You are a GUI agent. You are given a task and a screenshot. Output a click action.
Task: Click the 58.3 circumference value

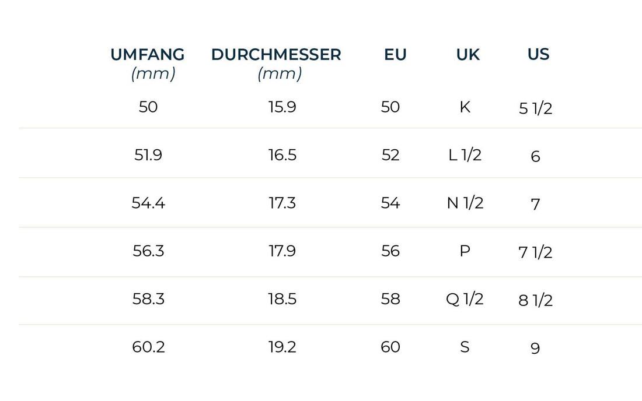[x=148, y=299]
